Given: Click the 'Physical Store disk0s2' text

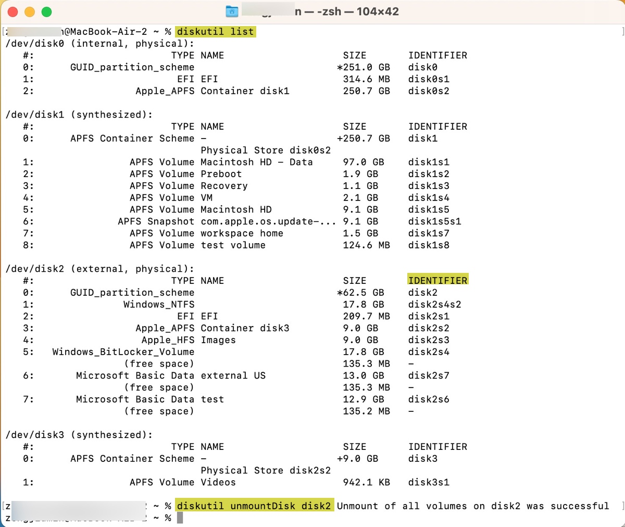Looking at the screenshot, I should tap(266, 150).
